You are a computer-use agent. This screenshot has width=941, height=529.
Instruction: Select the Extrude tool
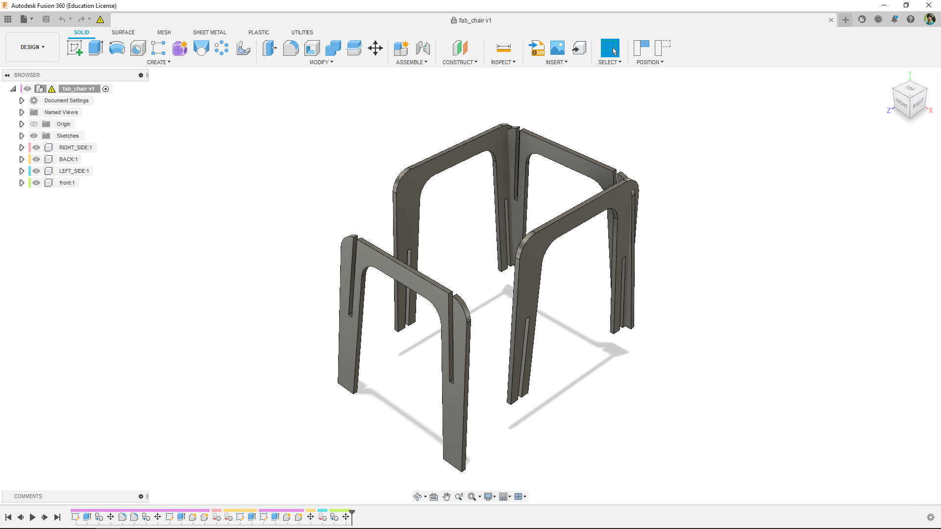(x=96, y=48)
